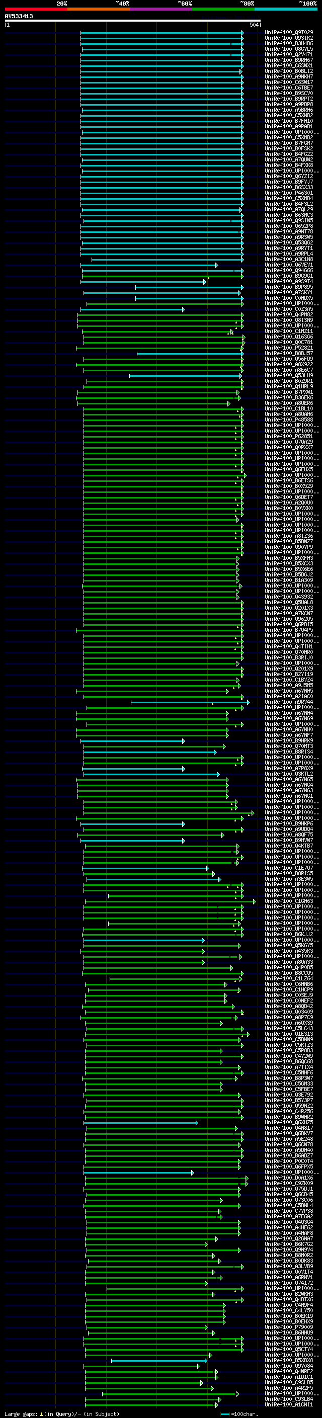The width and height of the screenshot is (322, 1418).
Task: Select the UniRef100_B4FG22 label
Action: tap(289, 154)
